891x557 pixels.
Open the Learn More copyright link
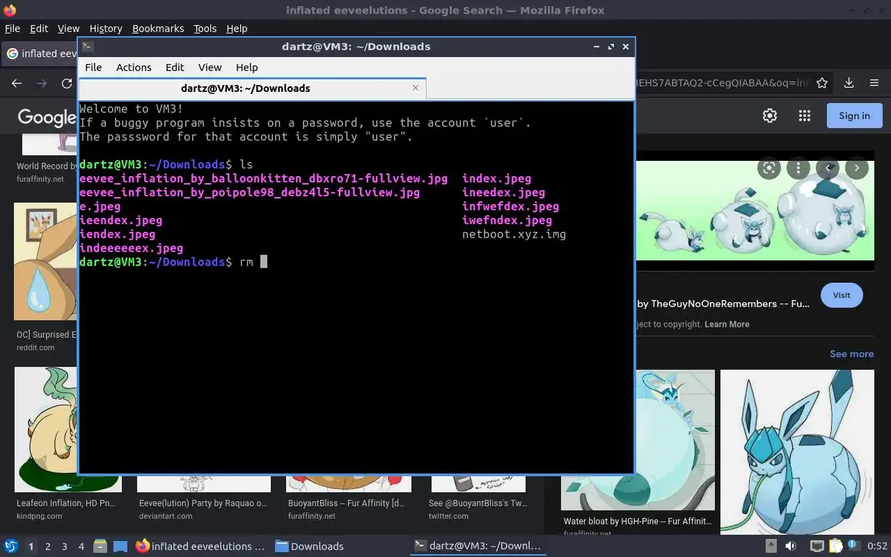727,324
